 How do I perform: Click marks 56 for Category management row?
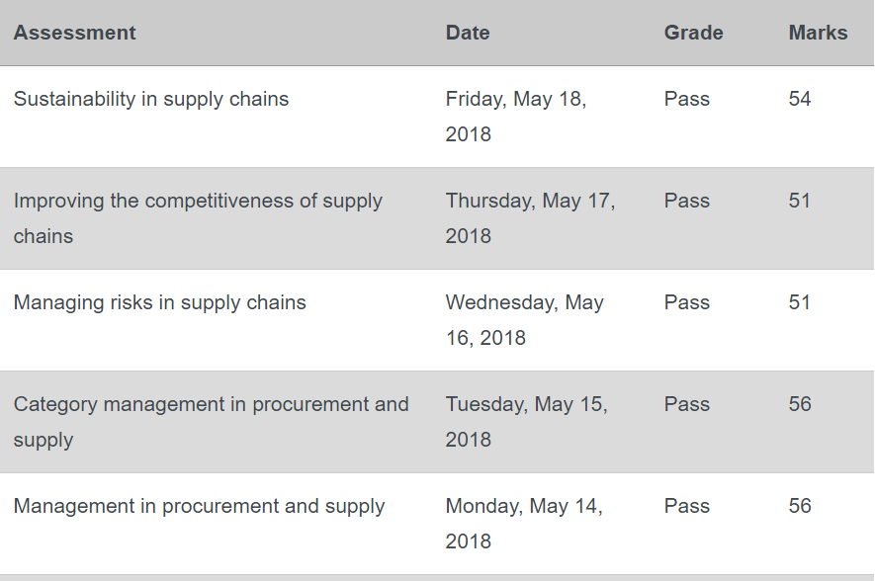[800, 404]
